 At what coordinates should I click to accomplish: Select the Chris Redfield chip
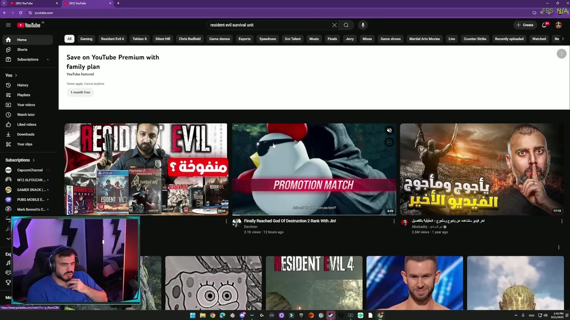(x=190, y=39)
